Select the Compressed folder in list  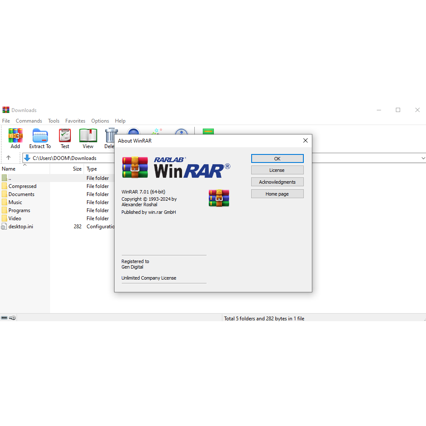pyautogui.click(x=22, y=186)
